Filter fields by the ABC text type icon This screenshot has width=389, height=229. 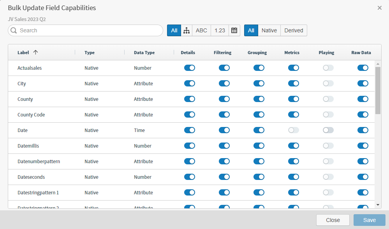point(201,30)
